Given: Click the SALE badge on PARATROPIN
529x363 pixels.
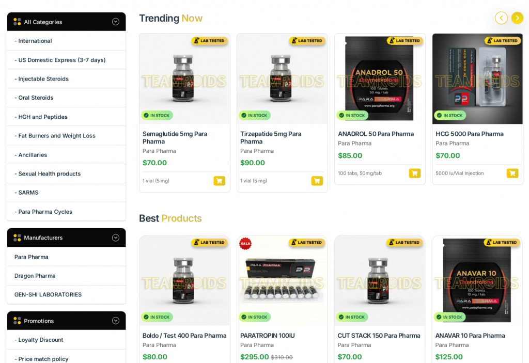Looking at the screenshot, I should (x=245, y=244).
